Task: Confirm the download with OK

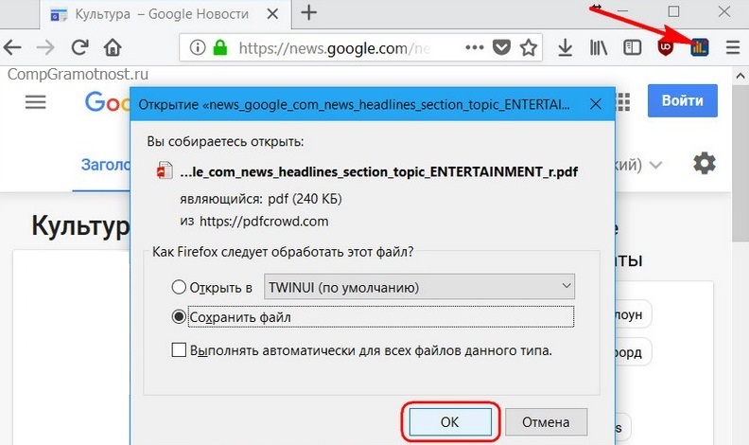Action: pyautogui.click(x=450, y=422)
